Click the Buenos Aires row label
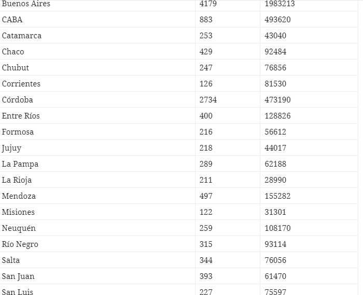The width and height of the screenshot is (363, 295). click(x=26, y=4)
